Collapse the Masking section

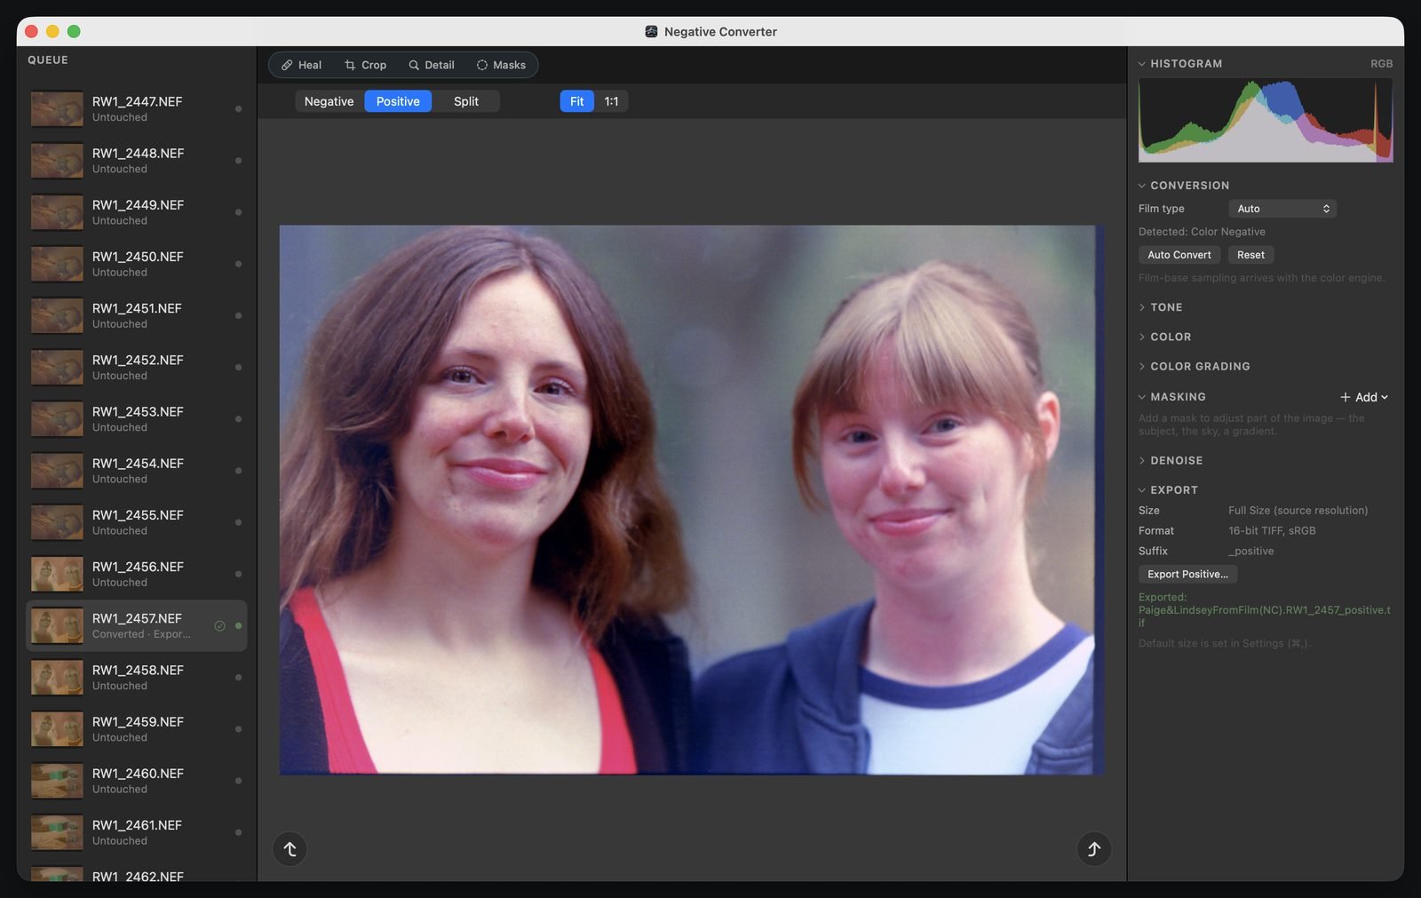pyautogui.click(x=1142, y=397)
